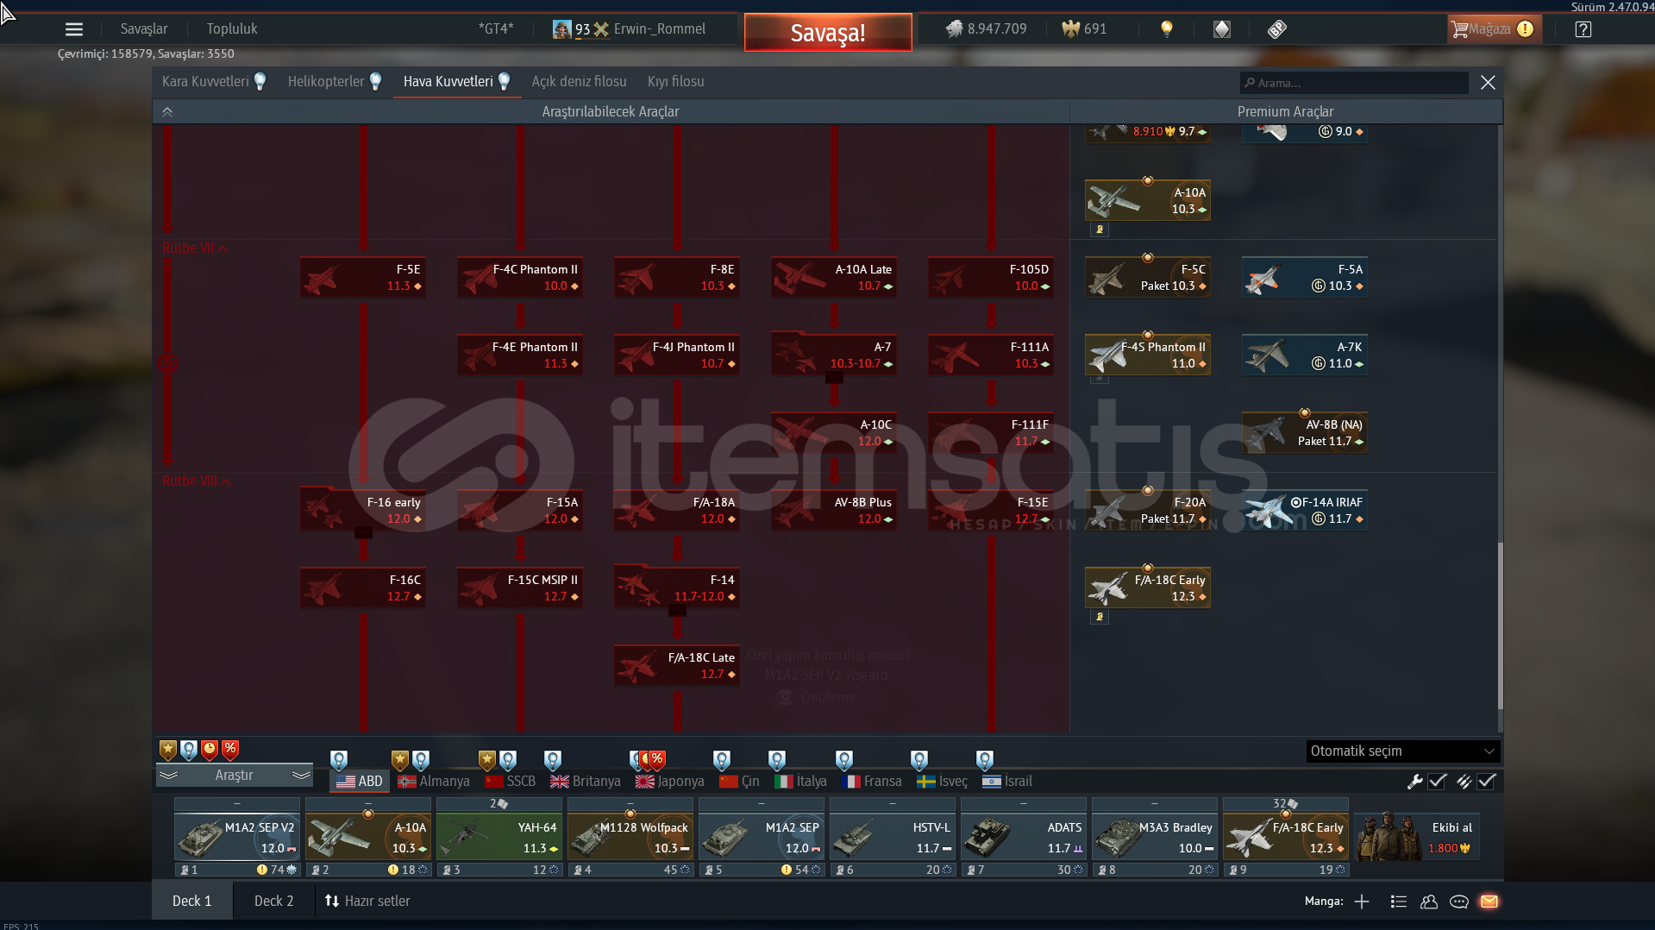Click the Savaşa! battle button
This screenshot has height=930, width=1655.
coord(828,33)
